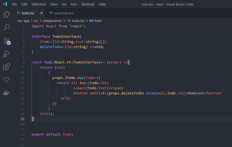The height and width of the screenshot is (147, 232).
Task: Open the Explorer view in activity bar
Action: point(7,15)
